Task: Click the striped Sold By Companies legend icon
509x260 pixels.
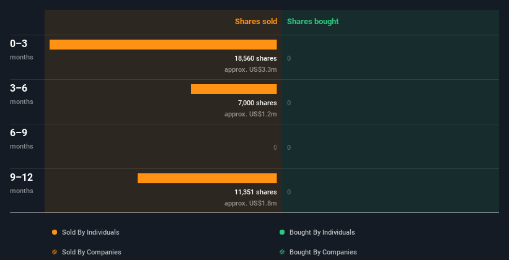Action: [55, 252]
